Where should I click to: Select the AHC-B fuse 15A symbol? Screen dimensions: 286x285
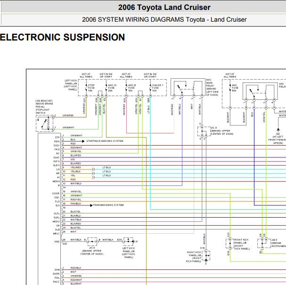[126, 88]
